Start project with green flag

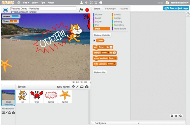pyautogui.click(x=81, y=10)
